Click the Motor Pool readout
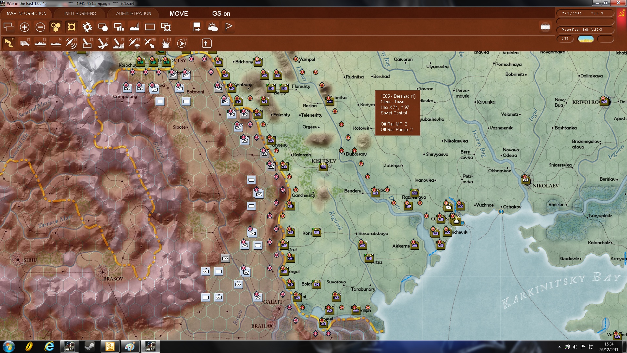Image resolution: width=627 pixels, height=353 pixels. point(585,29)
